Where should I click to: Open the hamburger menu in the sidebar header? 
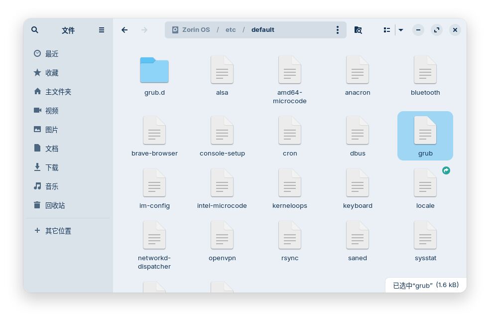pos(102,30)
